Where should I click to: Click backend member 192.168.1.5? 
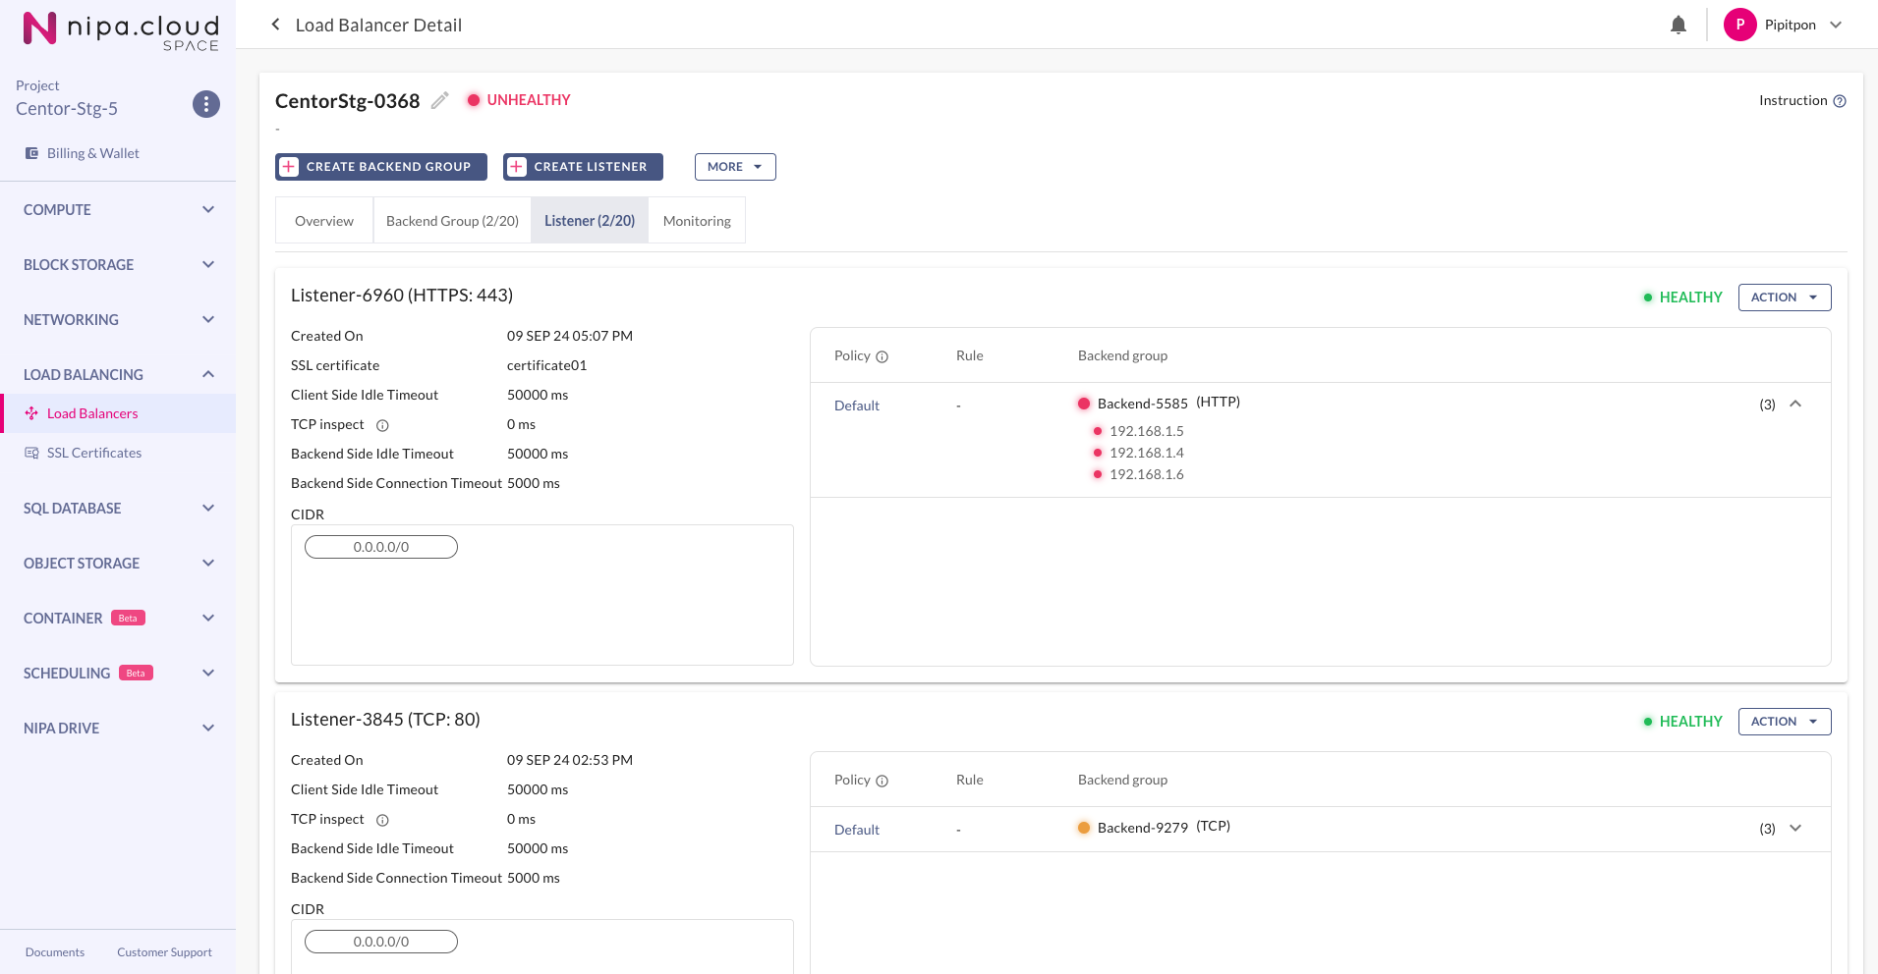(1147, 431)
